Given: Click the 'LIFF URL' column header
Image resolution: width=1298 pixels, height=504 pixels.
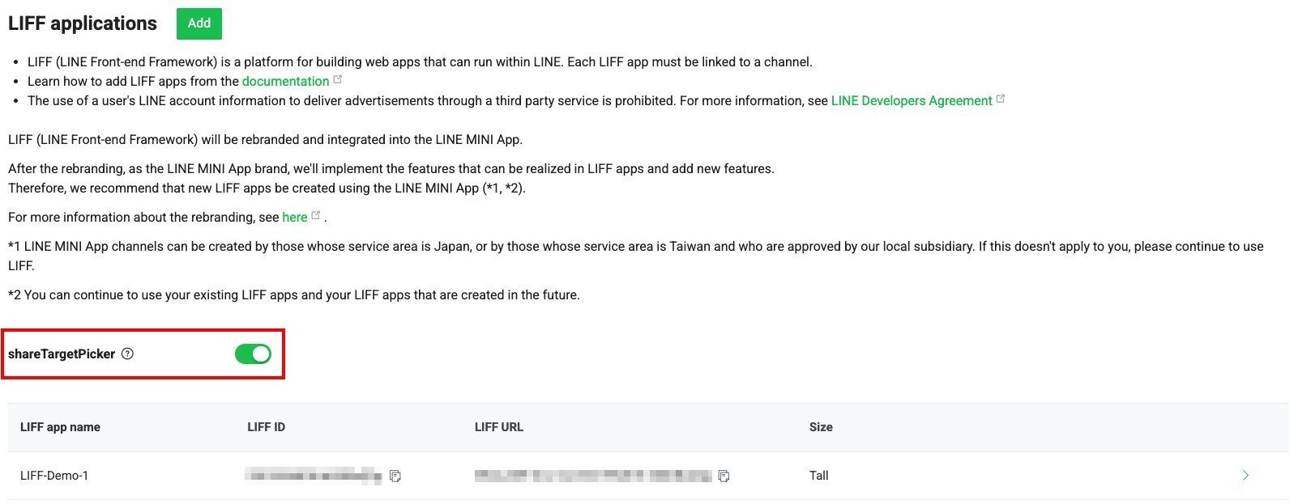Looking at the screenshot, I should pos(498,427).
